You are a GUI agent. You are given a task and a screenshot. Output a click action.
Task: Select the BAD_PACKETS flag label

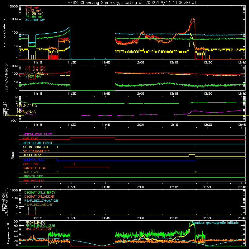point(34,181)
